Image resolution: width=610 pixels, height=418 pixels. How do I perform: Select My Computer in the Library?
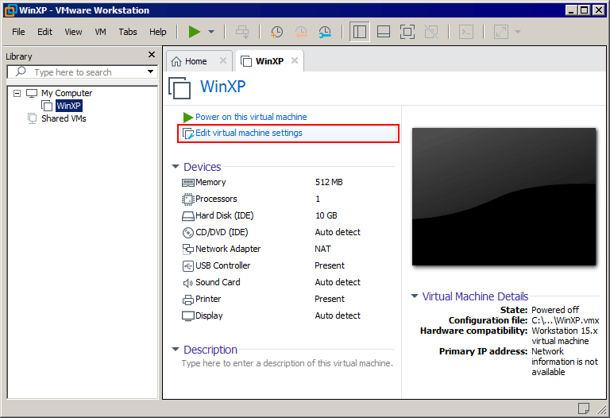(67, 93)
